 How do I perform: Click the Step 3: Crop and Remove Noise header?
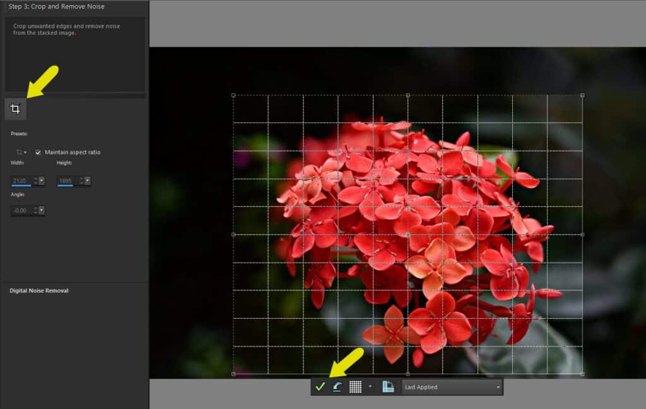click(x=57, y=6)
